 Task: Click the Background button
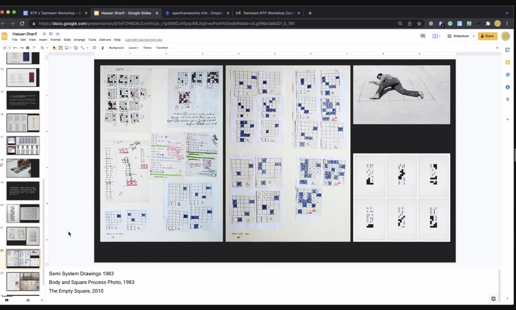(x=116, y=48)
